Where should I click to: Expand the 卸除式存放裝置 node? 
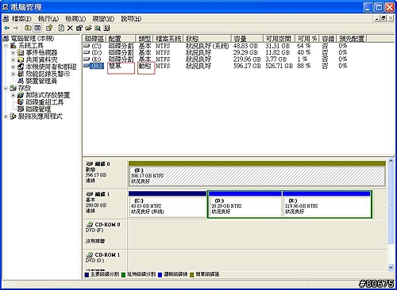tap(13, 95)
